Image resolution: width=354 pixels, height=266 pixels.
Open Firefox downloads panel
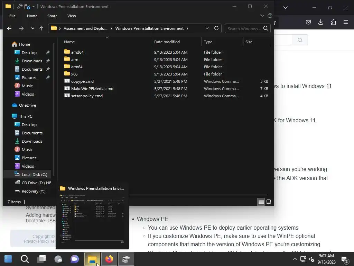pos(320,22)
